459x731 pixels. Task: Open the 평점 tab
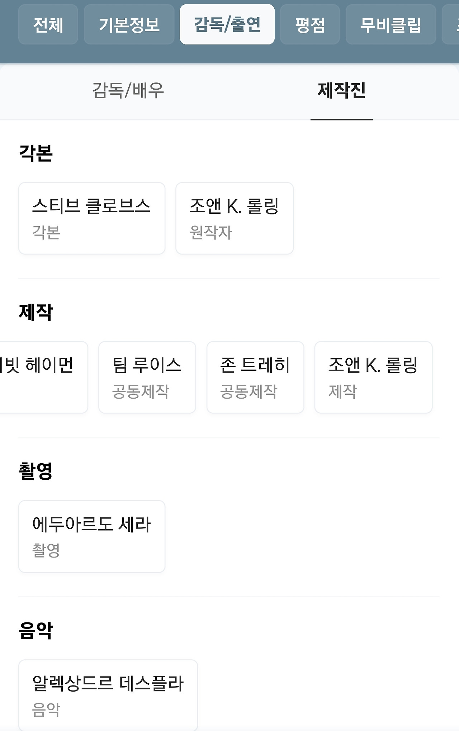tap(310, 24)
